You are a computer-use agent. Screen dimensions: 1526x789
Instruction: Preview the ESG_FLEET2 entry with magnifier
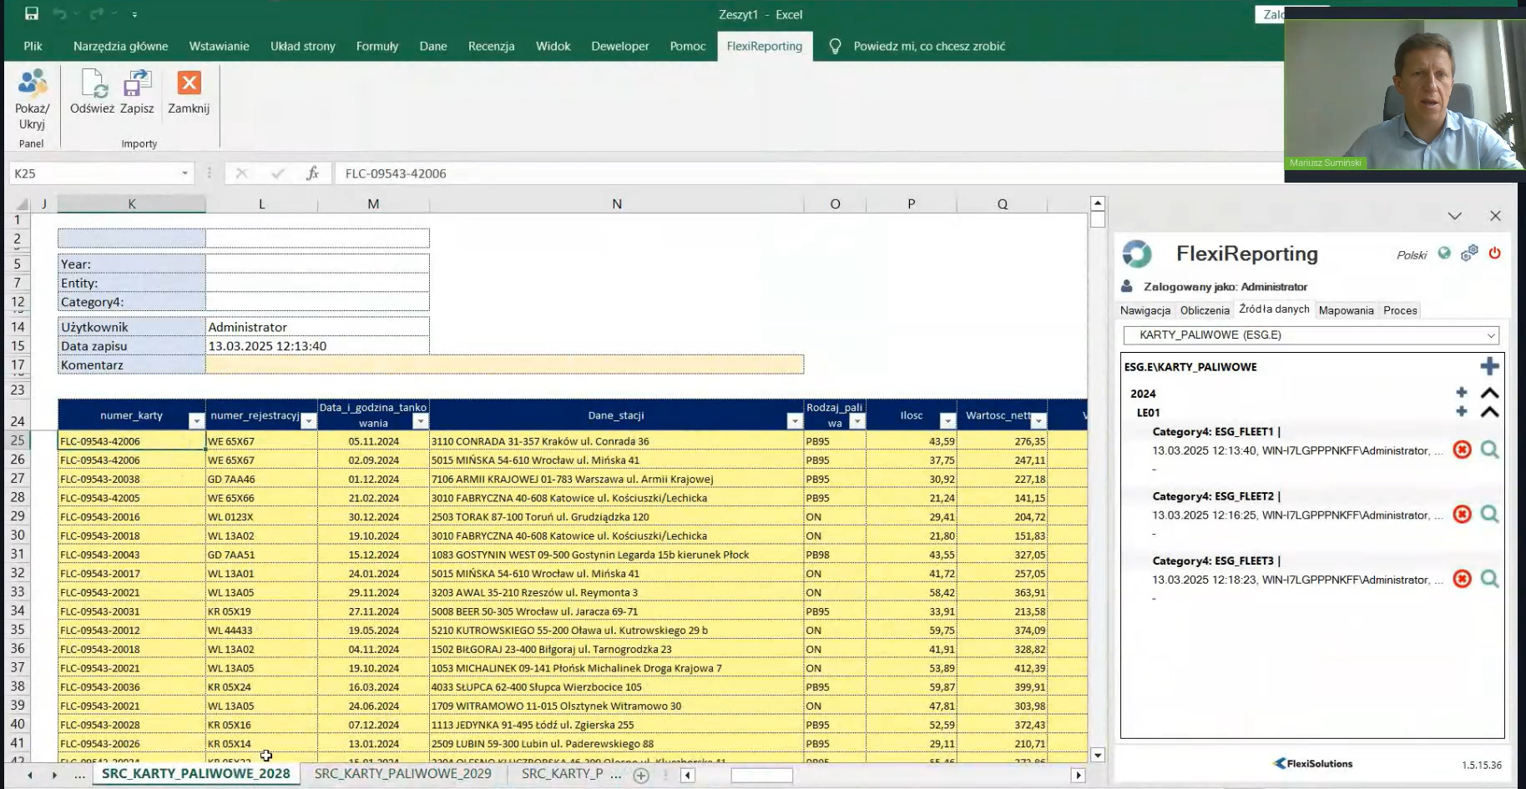click(x=1489, y=515)
